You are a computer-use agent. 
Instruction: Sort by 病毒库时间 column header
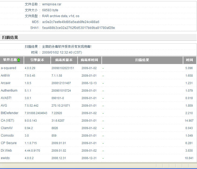point(89,60)
